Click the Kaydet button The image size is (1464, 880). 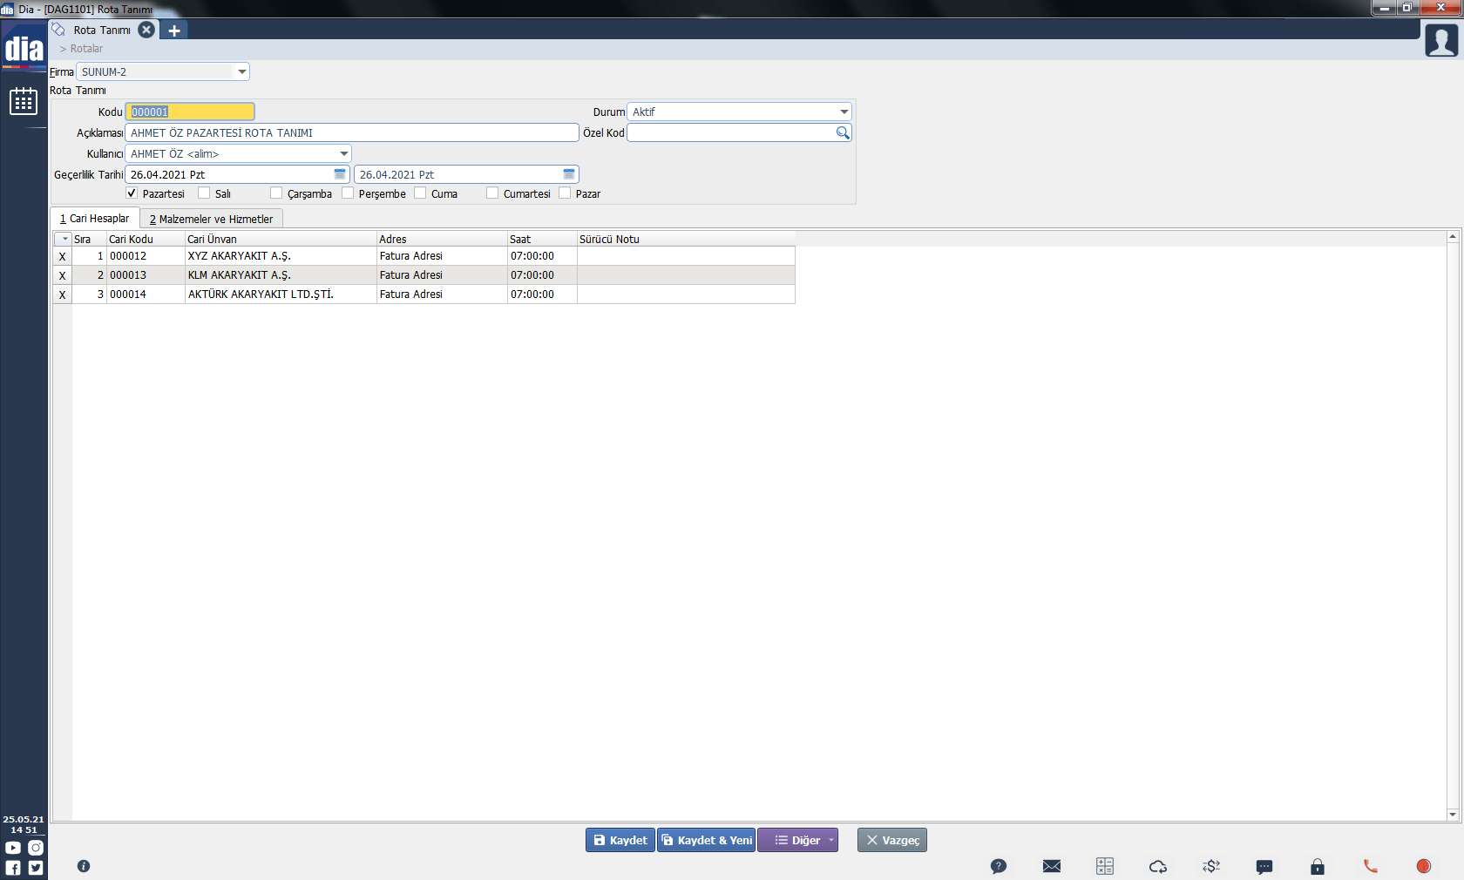click(620, 840)
